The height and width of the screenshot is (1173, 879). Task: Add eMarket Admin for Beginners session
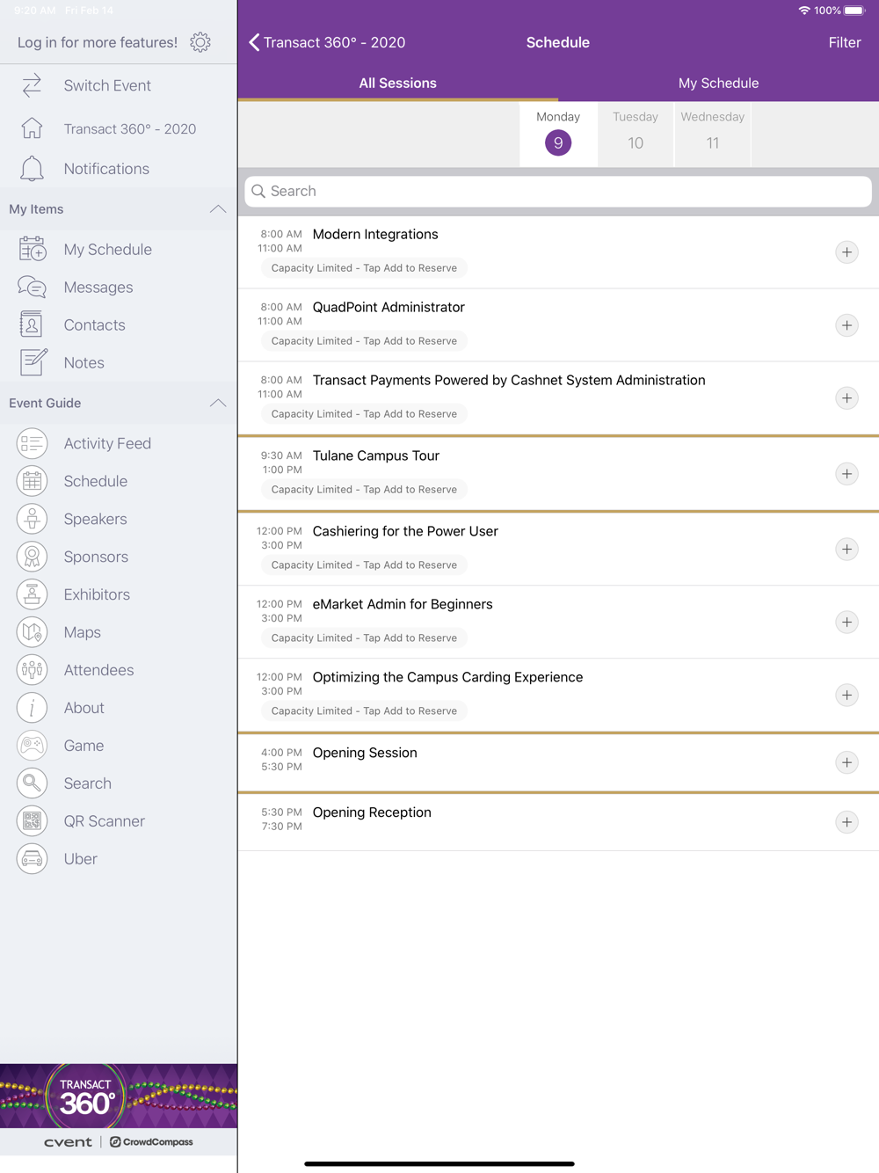point(846,623)
